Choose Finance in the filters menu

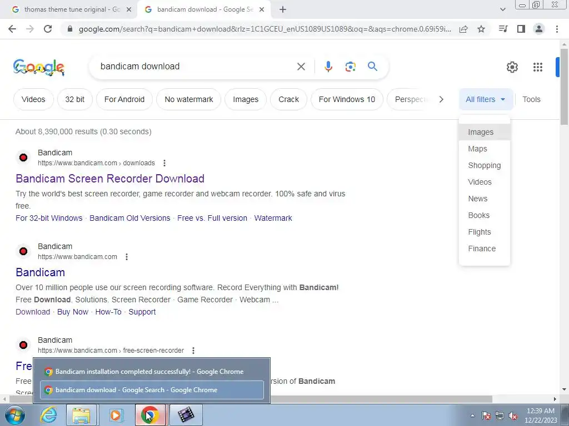[x=485, y=249]
